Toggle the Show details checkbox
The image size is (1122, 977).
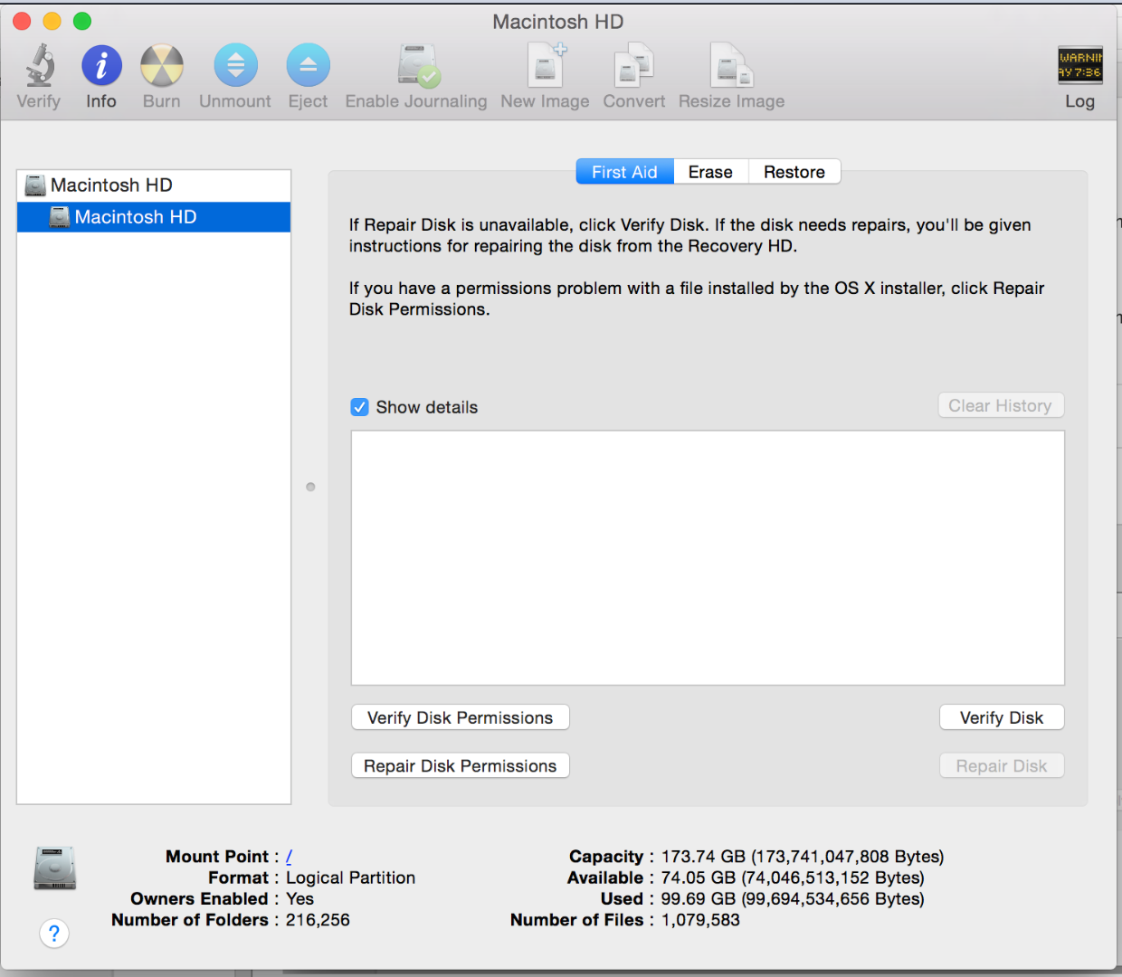(359, 407)
